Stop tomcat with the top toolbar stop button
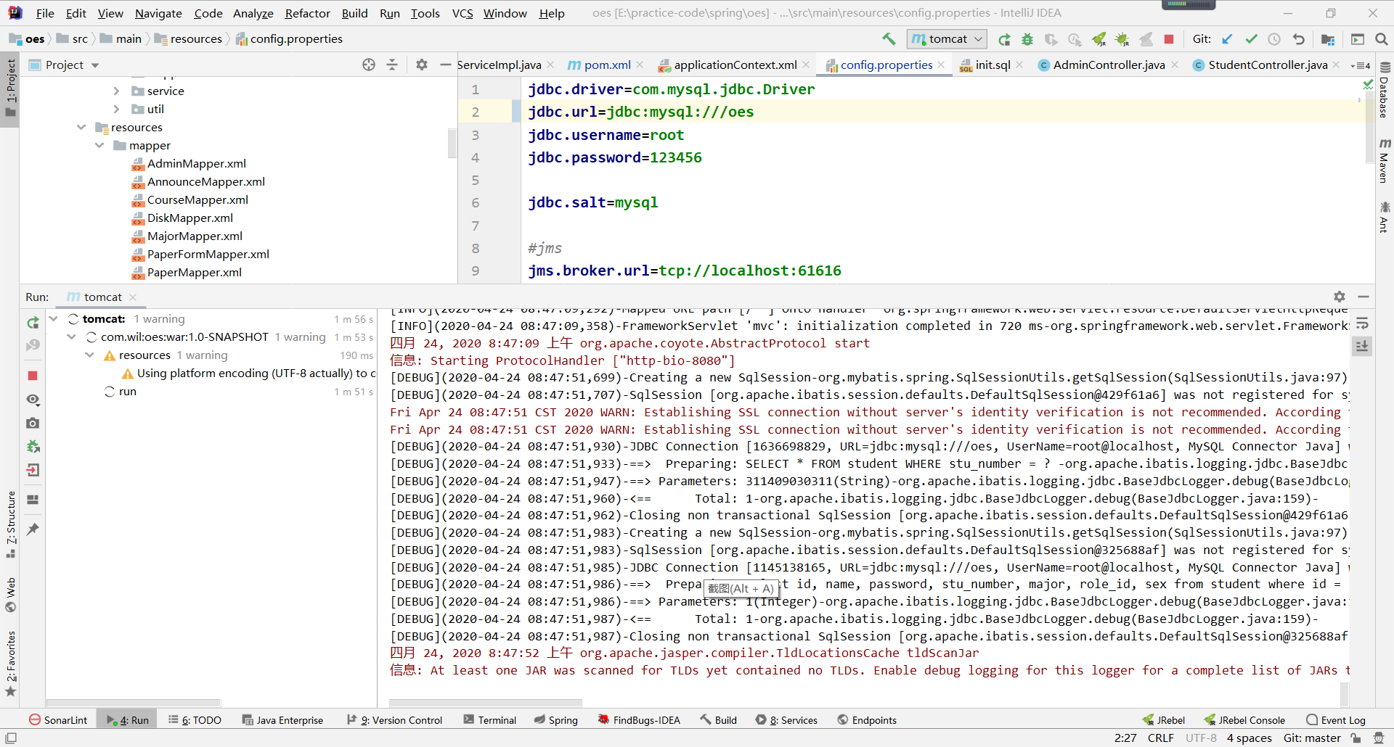Image resolution: width=1394 pixels, height=747 pixels. 1169,39
